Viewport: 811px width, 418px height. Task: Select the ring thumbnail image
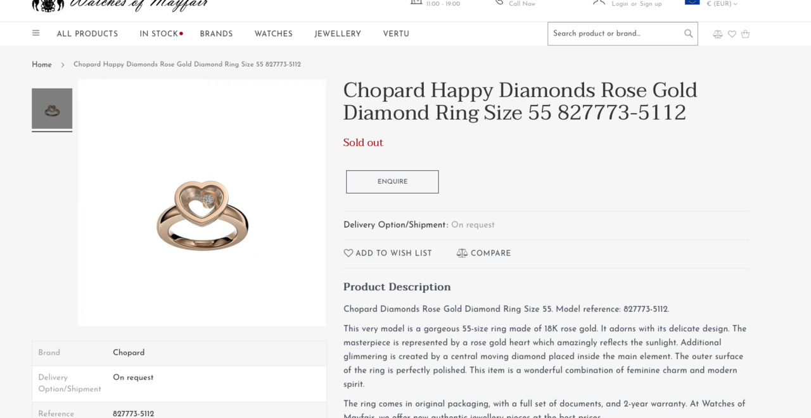(52, 109)
